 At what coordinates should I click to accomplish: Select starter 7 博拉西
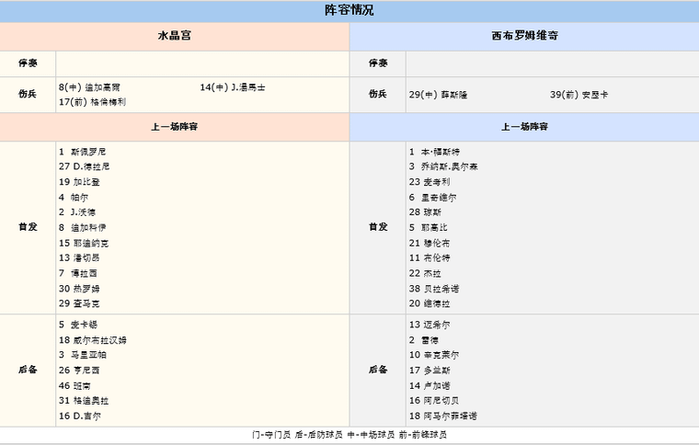(78, 273)
